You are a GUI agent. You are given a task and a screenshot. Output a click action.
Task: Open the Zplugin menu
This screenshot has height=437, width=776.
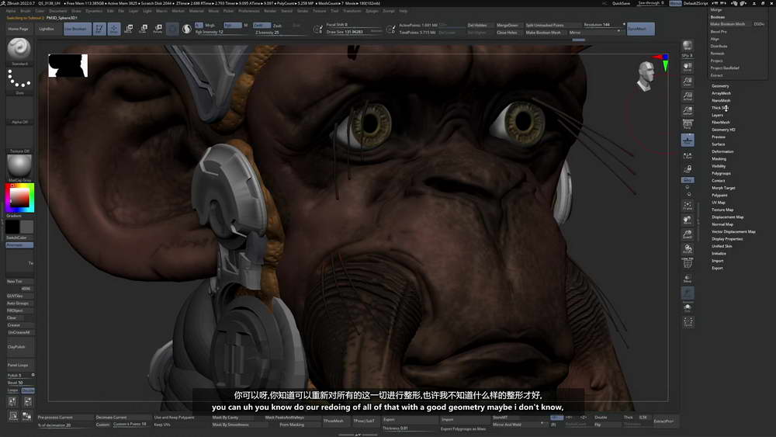[372, 11]
